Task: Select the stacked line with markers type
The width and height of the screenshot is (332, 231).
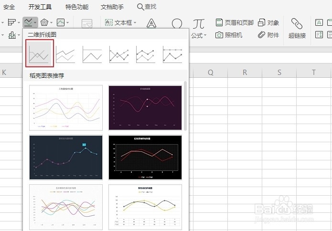Action: point(146,54)
